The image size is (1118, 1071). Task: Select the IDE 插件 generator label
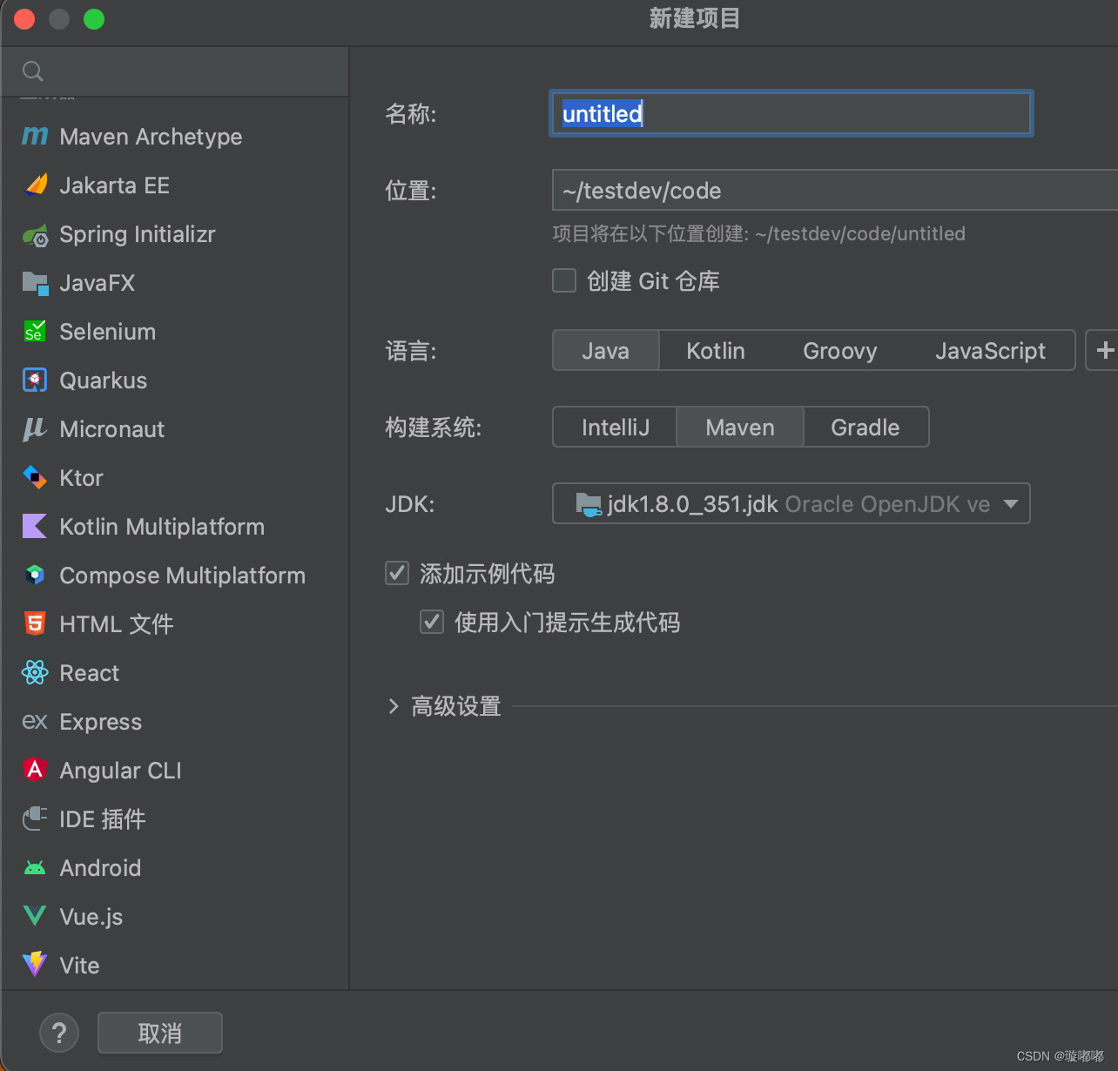pos(103,818)
